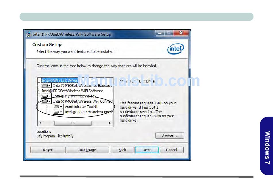The height and width of the screenshot is (192, 273).
Task: Minimize the setup window
Action: [x=160, y=33]
